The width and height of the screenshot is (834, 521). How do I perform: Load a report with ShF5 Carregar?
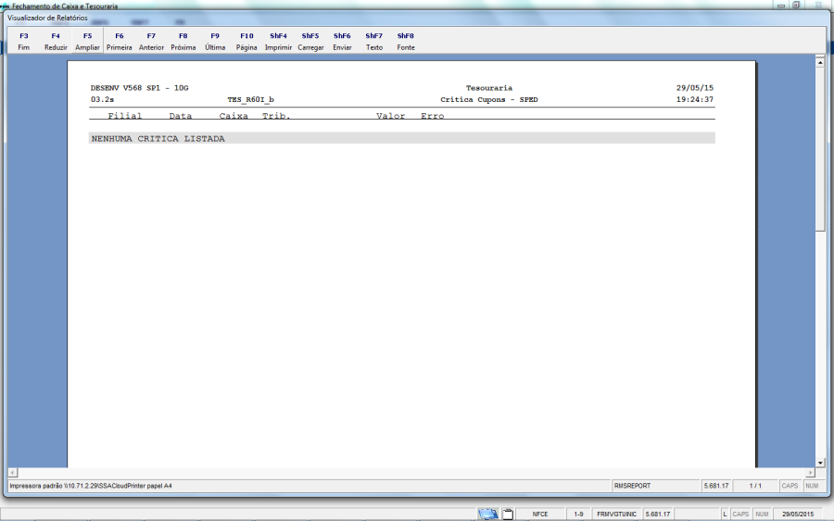[310, 42]
